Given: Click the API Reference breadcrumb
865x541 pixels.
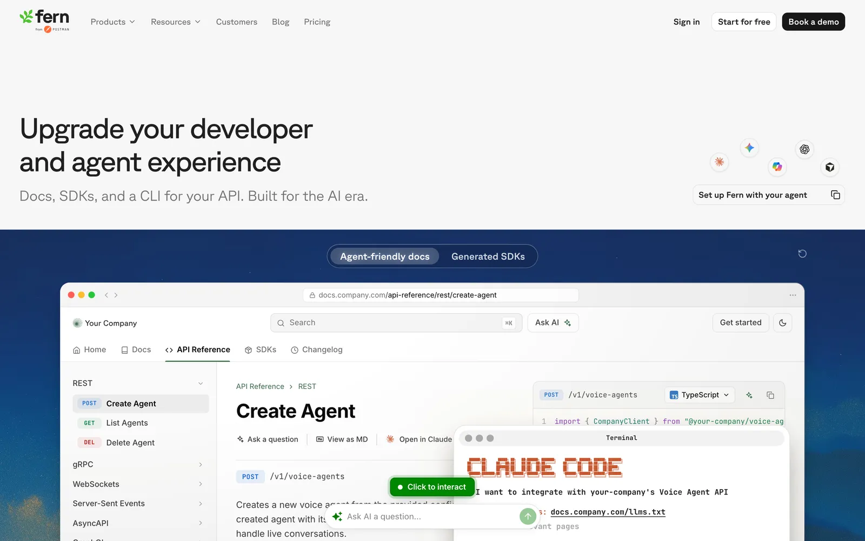Looking at the screenshot, I should [x=260, y=386].
